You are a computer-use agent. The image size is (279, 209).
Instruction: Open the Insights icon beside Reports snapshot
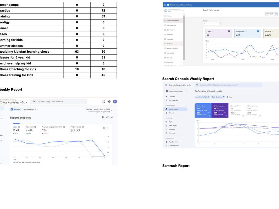coord(112,117)
